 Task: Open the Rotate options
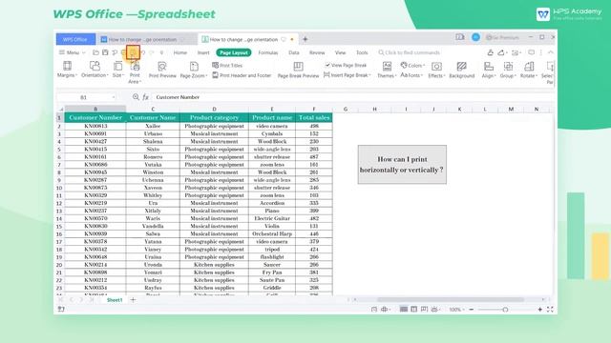coord(529,70)
